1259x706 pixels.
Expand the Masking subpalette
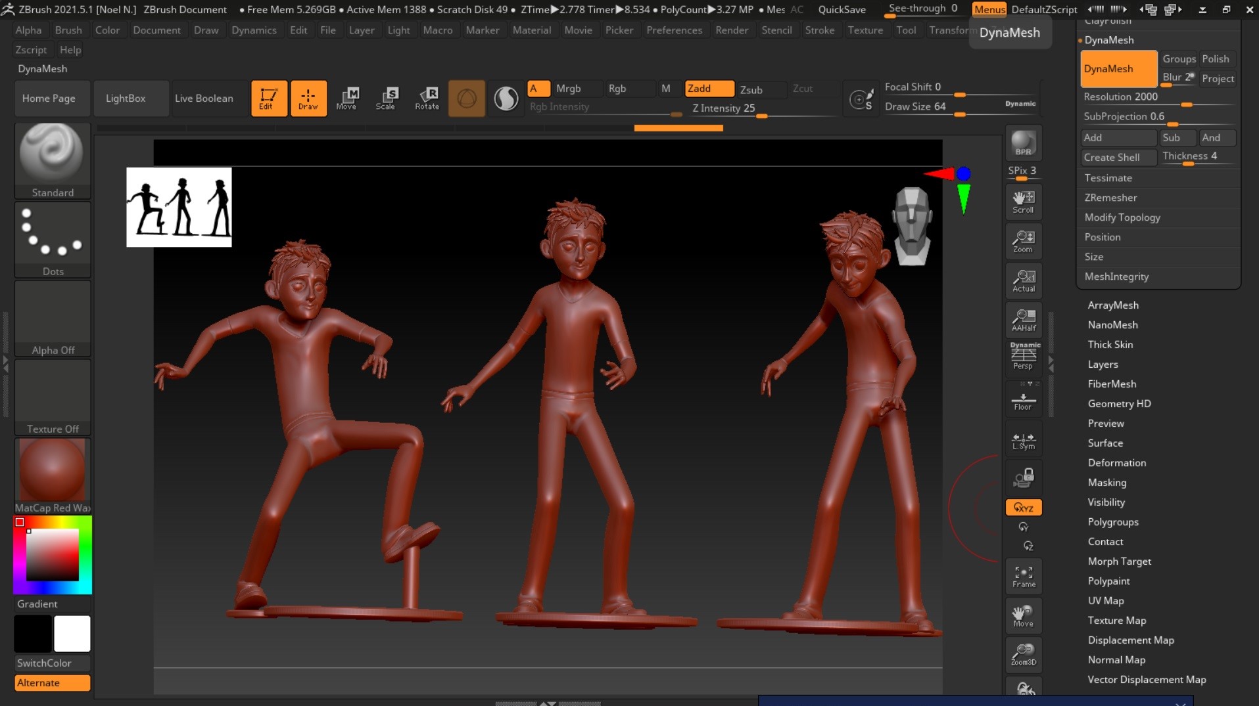[1106, 482]
